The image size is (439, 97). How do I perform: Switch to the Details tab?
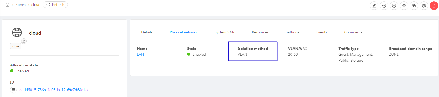[x=147, y=32]
